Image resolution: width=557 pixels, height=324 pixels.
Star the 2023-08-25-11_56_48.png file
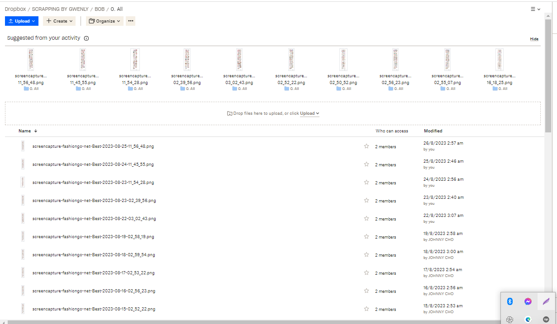(x=367, y=146)
